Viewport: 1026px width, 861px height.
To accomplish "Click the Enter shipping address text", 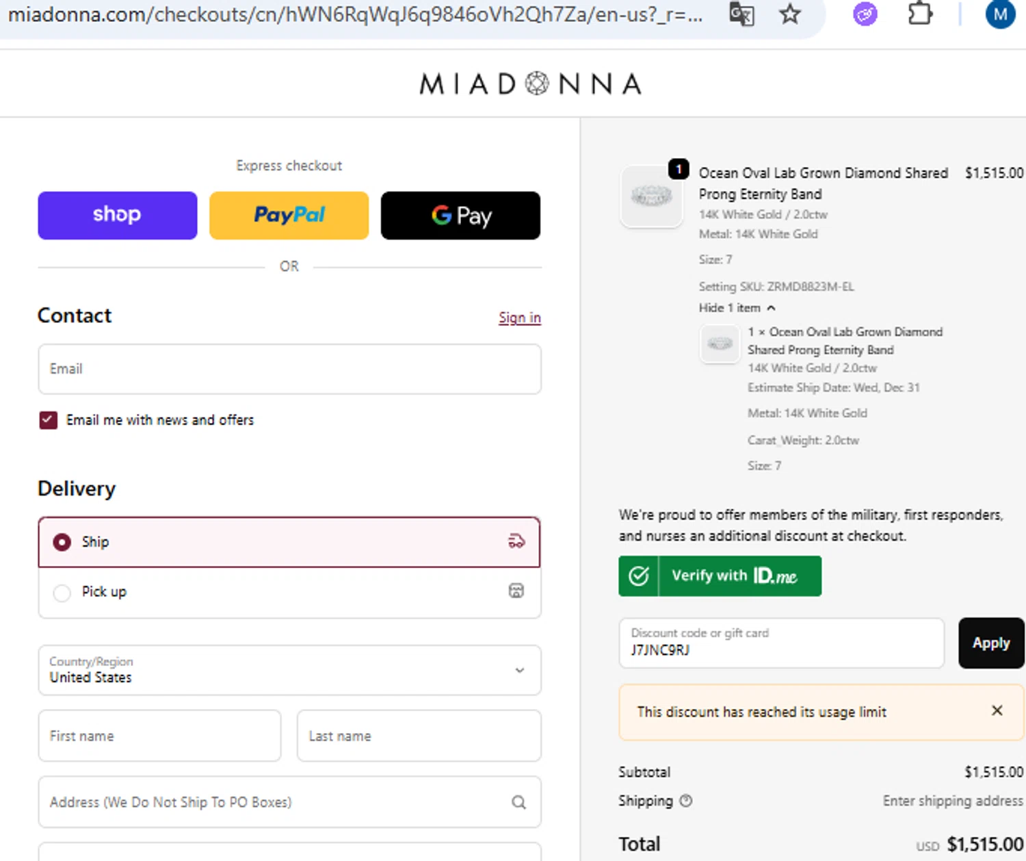I will [x=953, y=801].
